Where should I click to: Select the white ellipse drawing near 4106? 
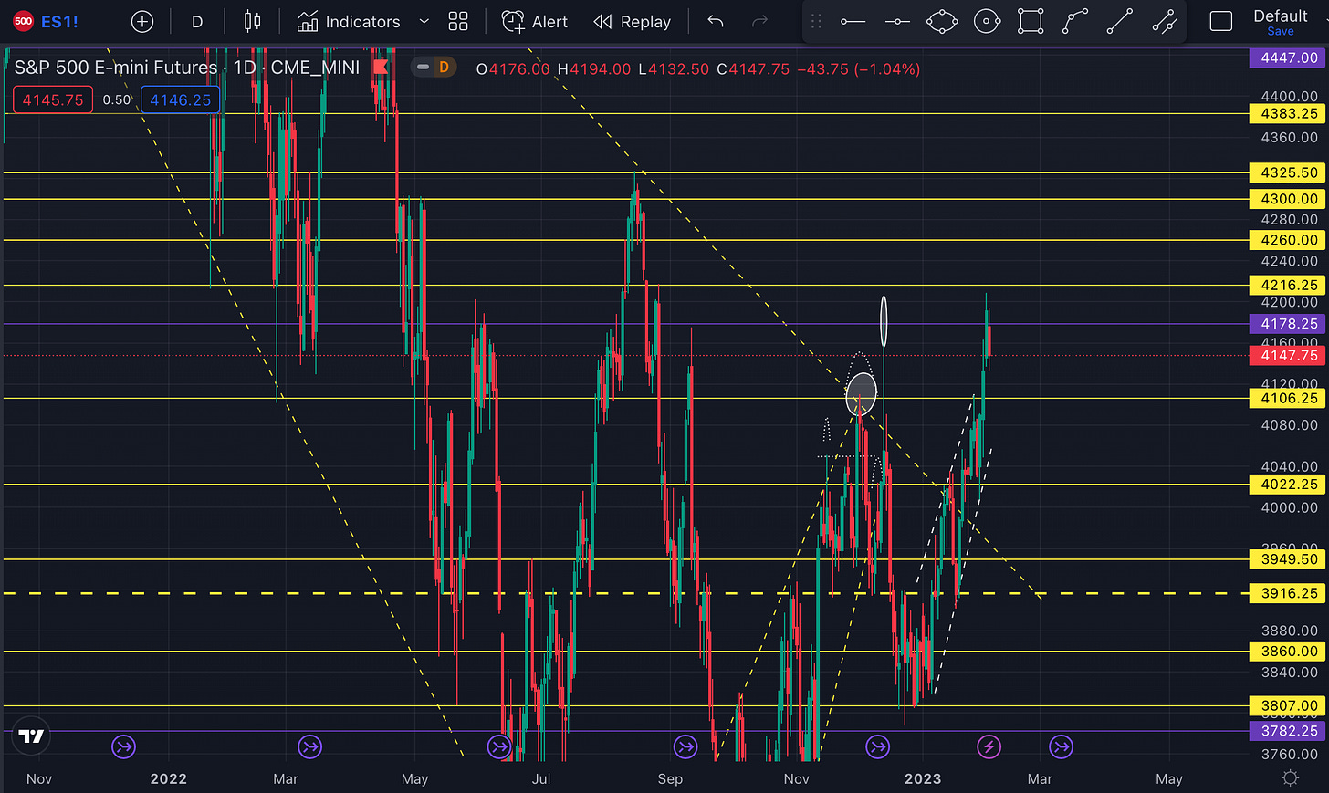(861, 393)
